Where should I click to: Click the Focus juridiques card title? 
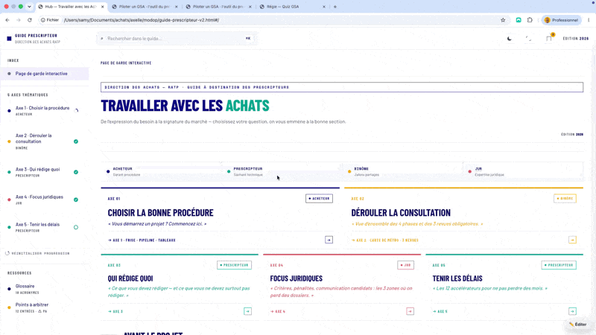click(296, 278)
